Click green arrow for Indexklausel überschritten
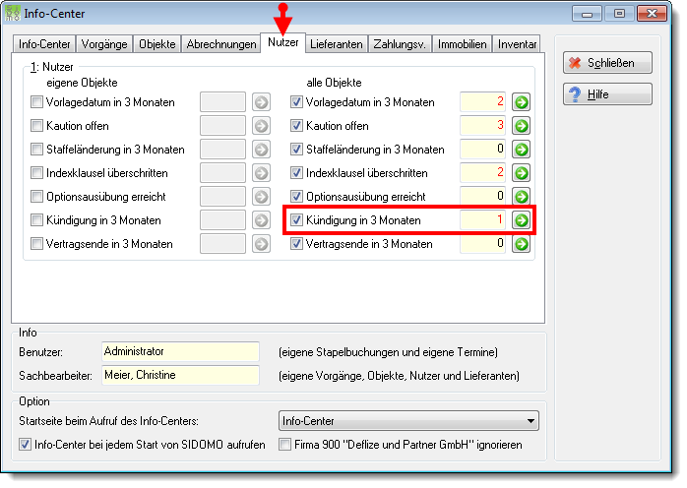The height and width of the screenshot is (488, 687). tap(521, 173)
